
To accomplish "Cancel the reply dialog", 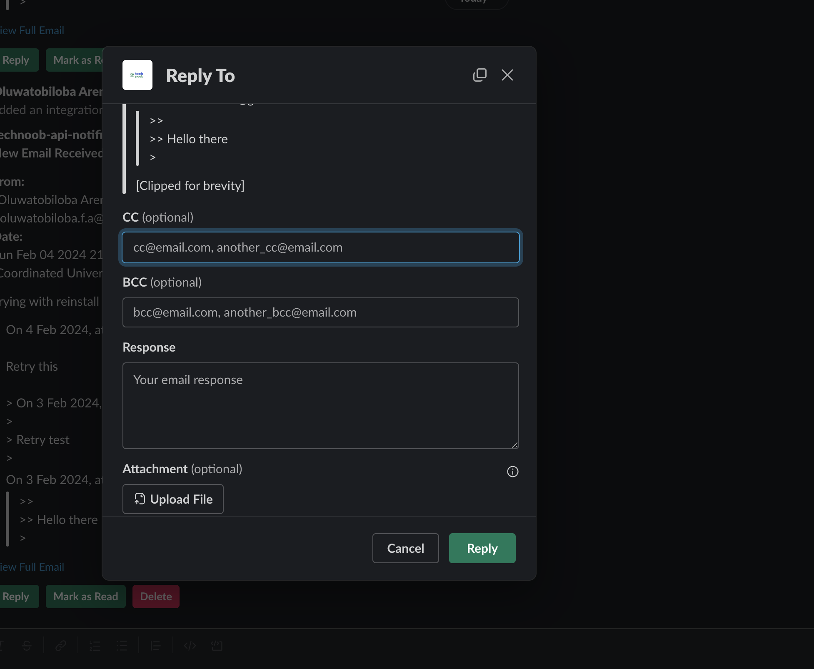I will (x=405, y=548).
